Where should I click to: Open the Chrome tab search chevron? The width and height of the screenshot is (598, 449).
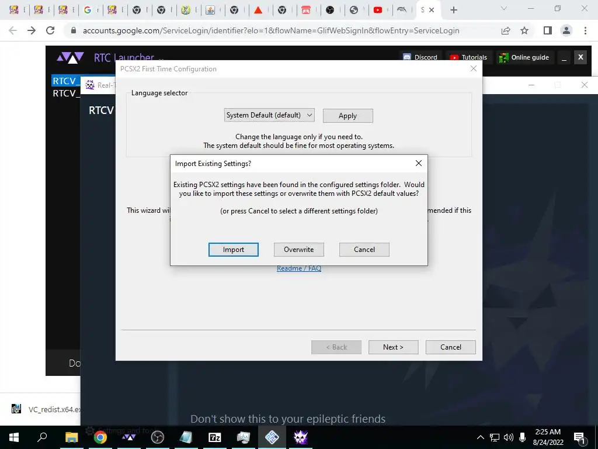[x=504, y=8]
